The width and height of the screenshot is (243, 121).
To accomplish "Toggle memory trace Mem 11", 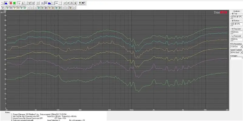I will pyautogui.click(x=42, y=8).
